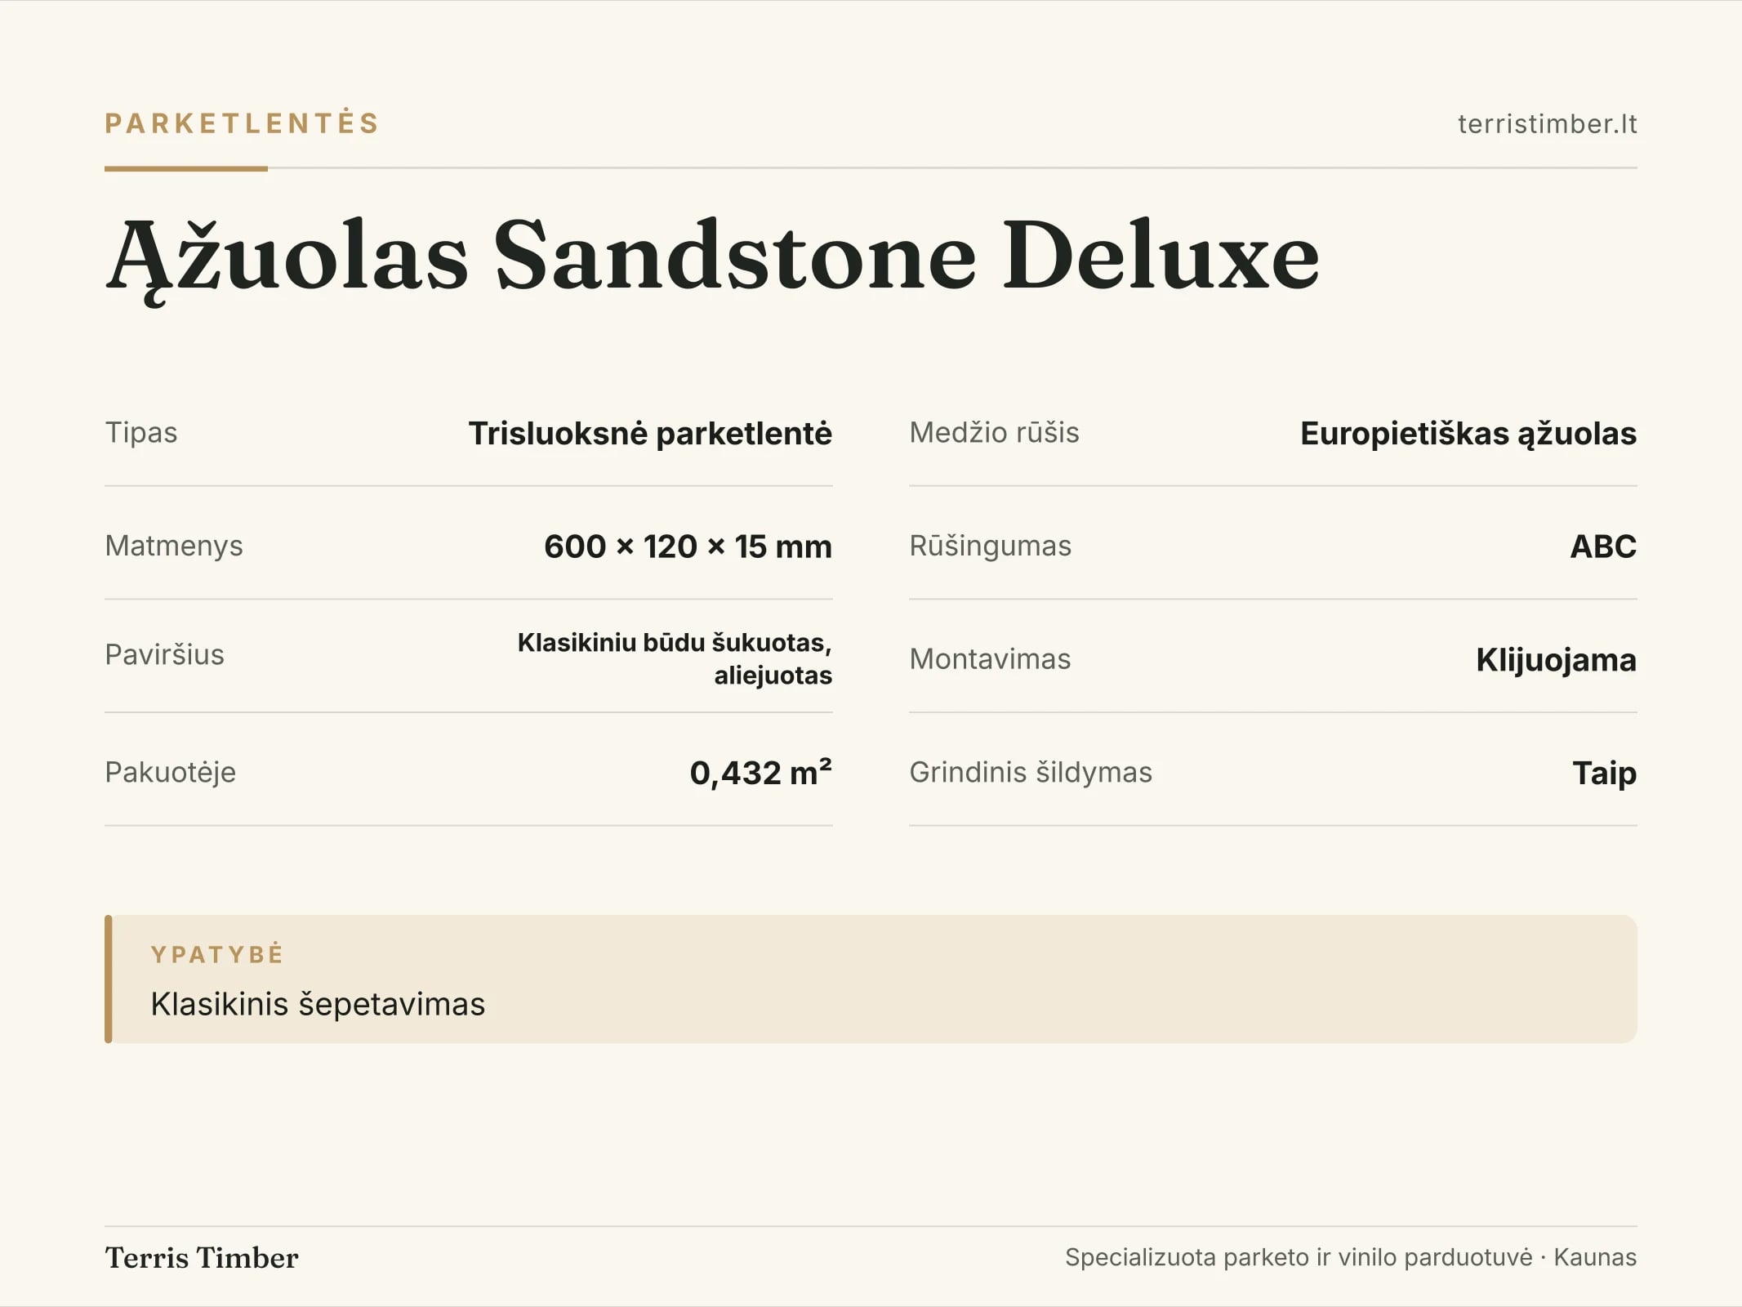Screen dimensions: 1742x1307
Task: Click the 600 × 120 × 15 mm value
Action: pyautogui.click(x=688, y=546)
